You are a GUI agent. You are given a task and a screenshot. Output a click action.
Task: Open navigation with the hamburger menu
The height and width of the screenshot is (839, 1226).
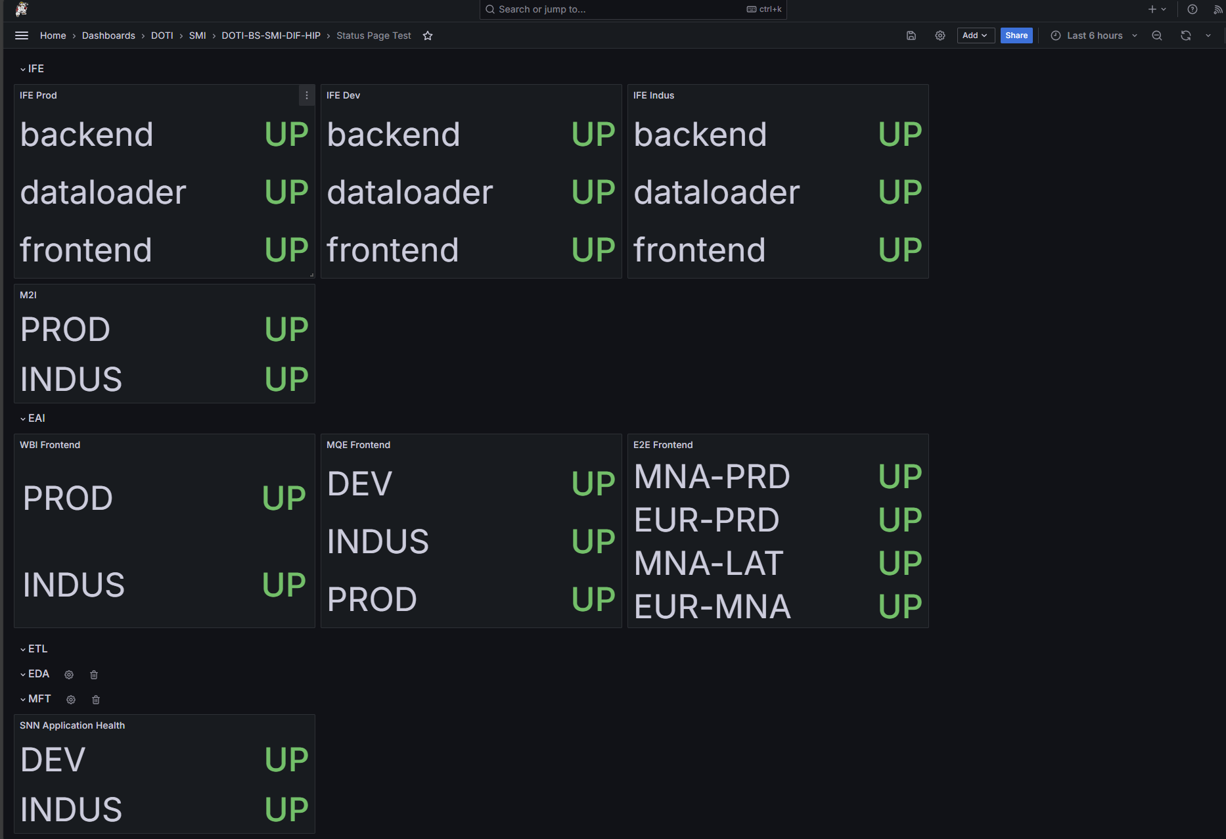click(x=21, y=35)
